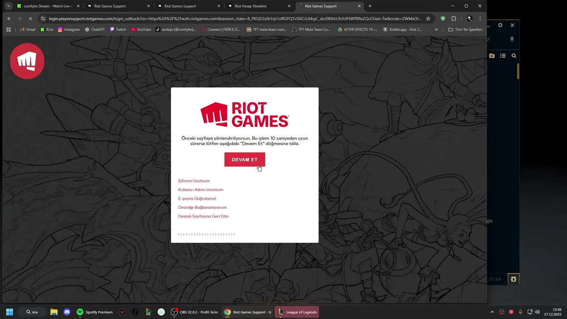Open Discord from the taskbar
567x319 pixels.
pos(67,312)
